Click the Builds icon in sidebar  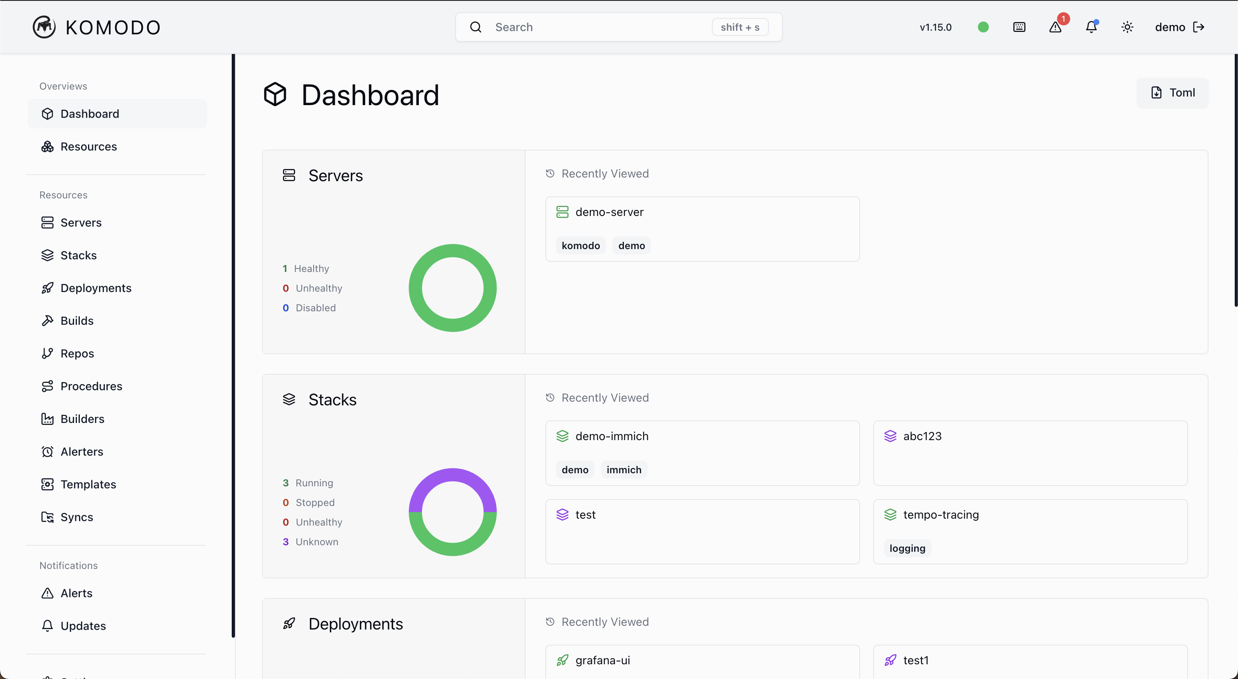pos(47,321)
